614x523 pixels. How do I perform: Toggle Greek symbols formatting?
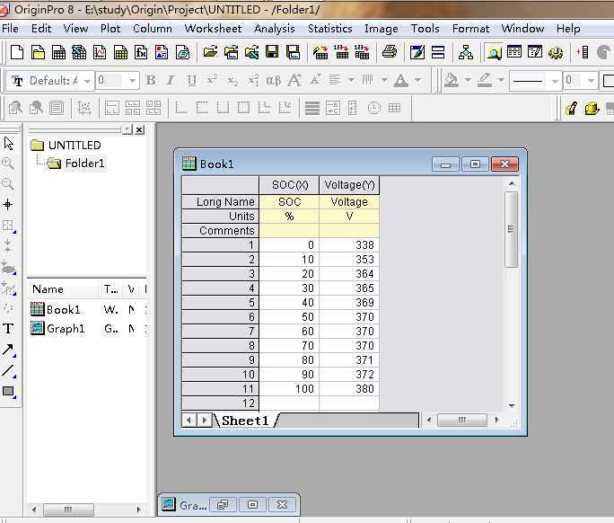pyautogui.click(x=273, y=80)
